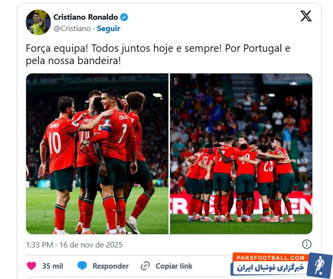Screen dimensions: 333x279
Task: Open the 35 mil likes count
Action: point(53,266)
